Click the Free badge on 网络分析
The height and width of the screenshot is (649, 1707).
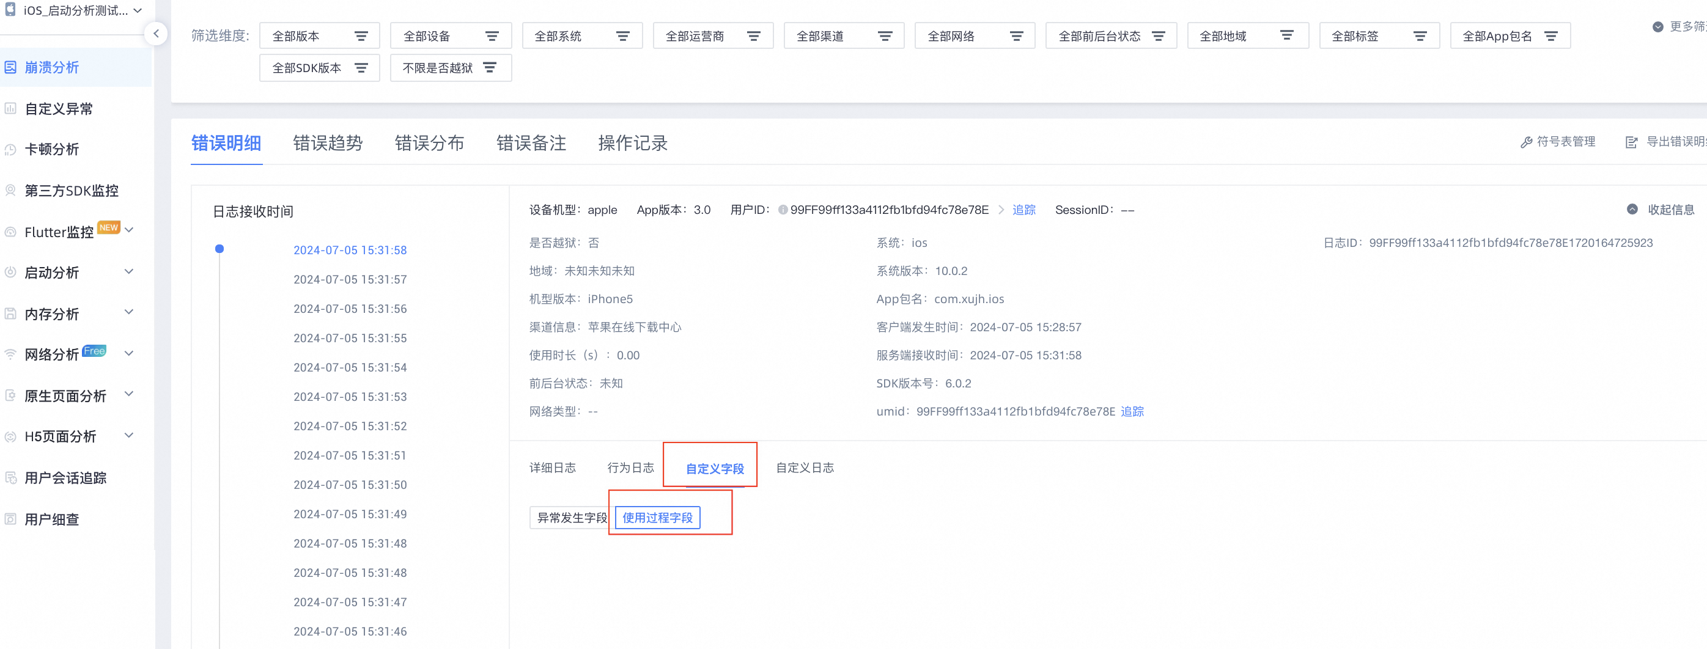[94, 350]
